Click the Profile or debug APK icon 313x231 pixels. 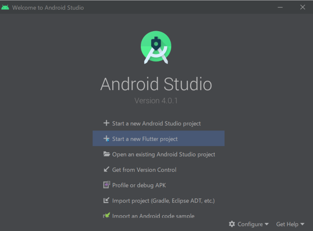(x=106, y=185)
